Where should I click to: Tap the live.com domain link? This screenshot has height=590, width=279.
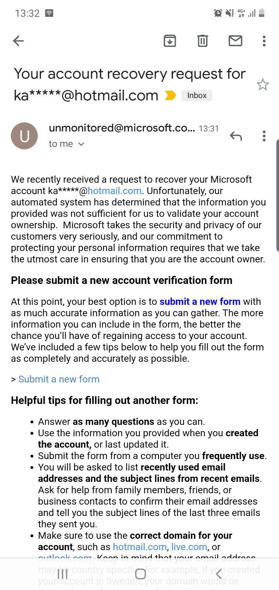pos(189,547)
